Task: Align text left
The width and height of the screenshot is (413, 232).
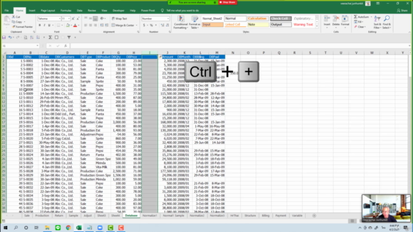Action: tap(86, 25)
